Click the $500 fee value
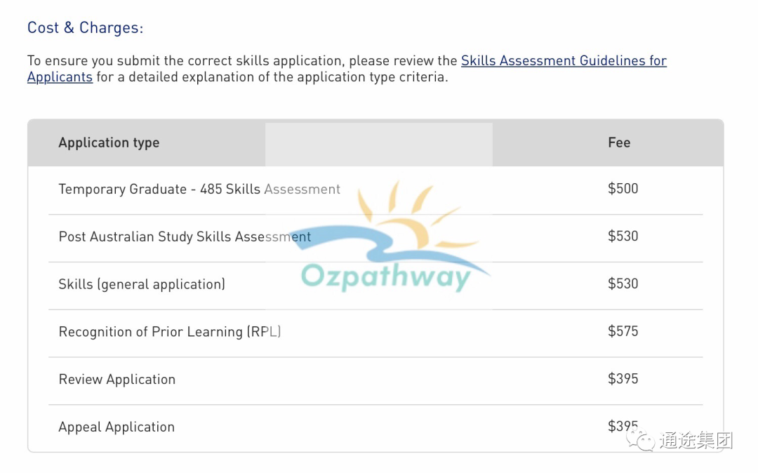Screen dimensions: 758x473 (x=623, y=188)
